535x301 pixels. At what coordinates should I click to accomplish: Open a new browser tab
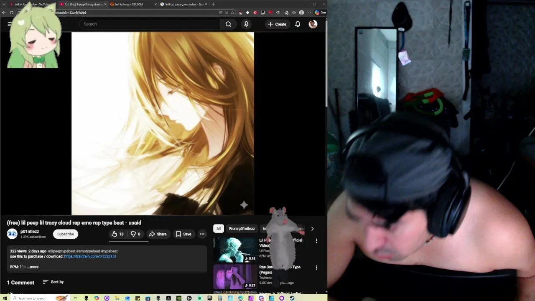pyautogui.click(x=213, y=4)
